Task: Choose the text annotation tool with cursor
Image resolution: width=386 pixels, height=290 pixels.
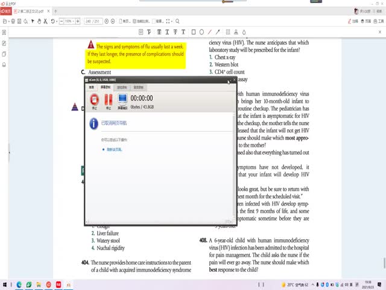Action: coord(149,32)
